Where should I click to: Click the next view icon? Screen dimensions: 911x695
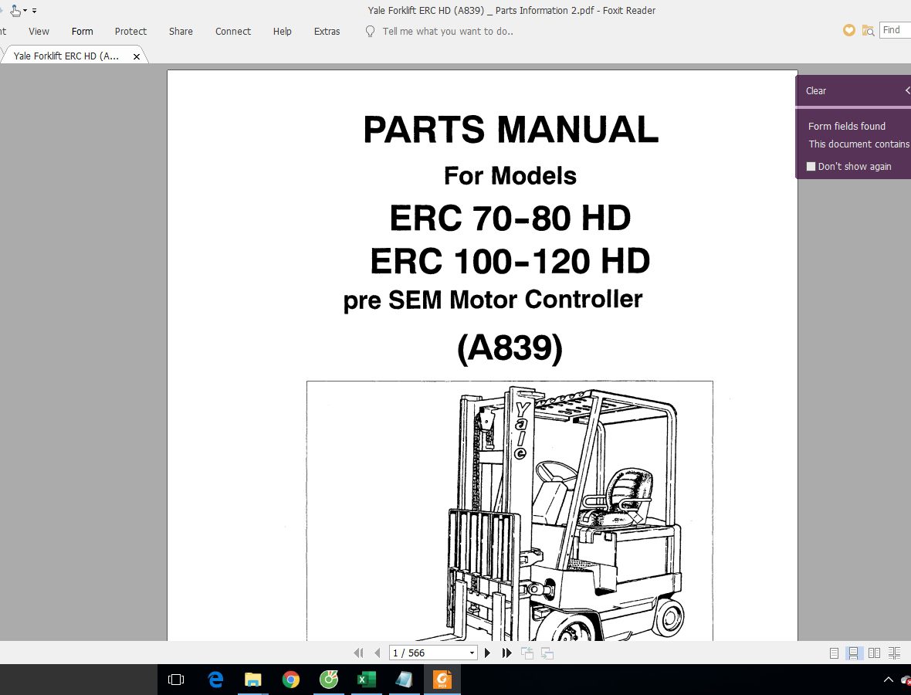(547, 653)
